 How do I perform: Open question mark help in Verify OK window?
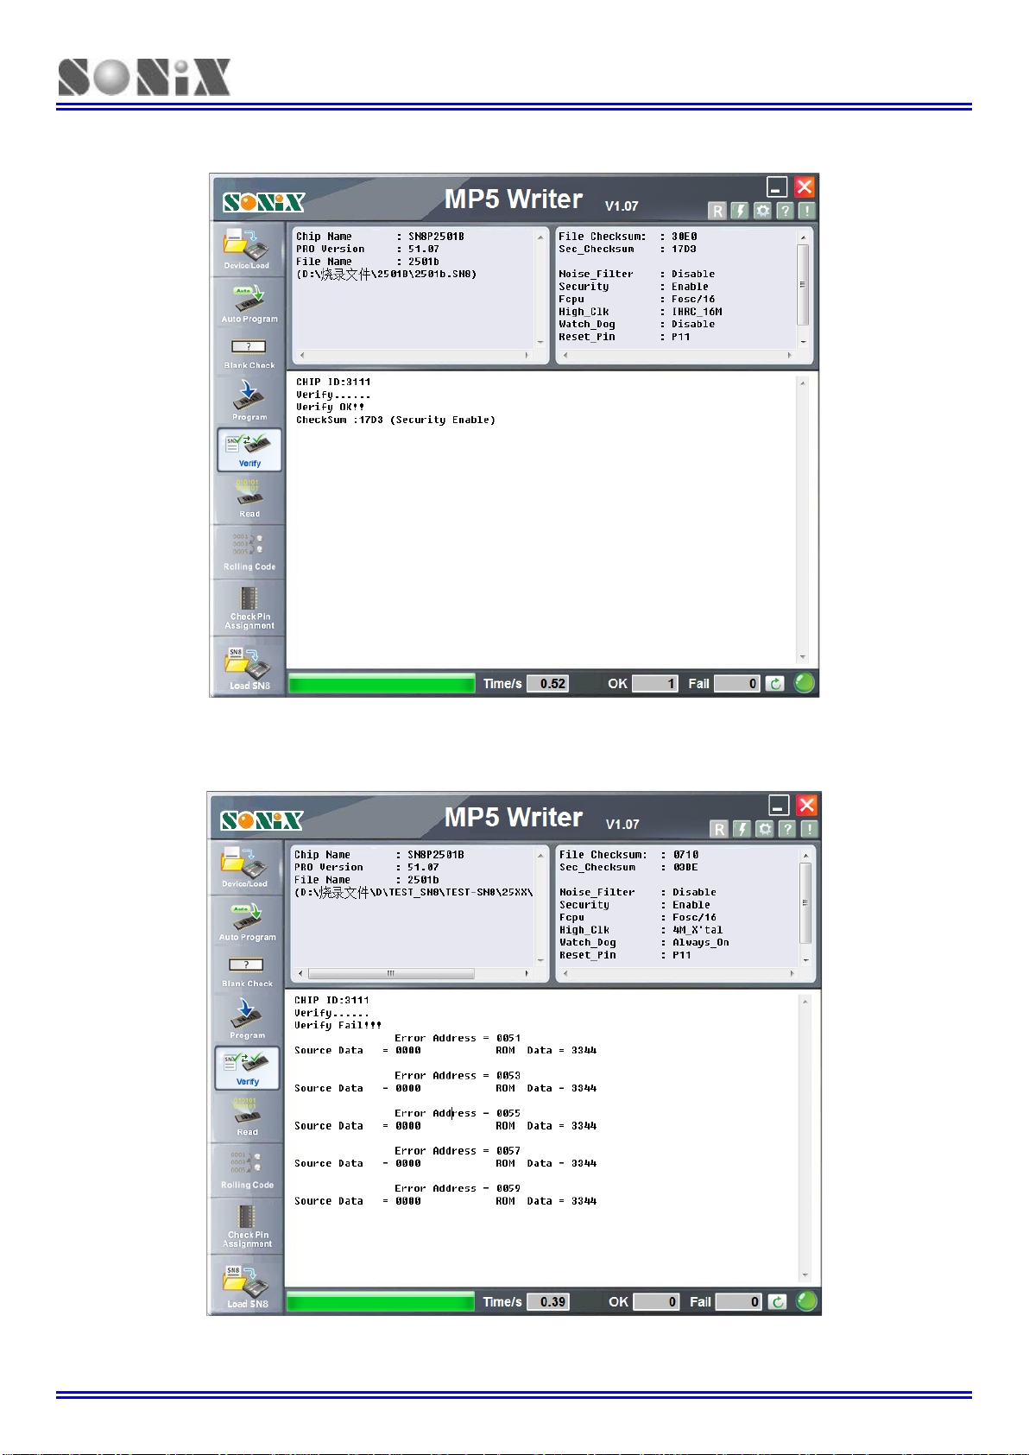tap(785, 211)
